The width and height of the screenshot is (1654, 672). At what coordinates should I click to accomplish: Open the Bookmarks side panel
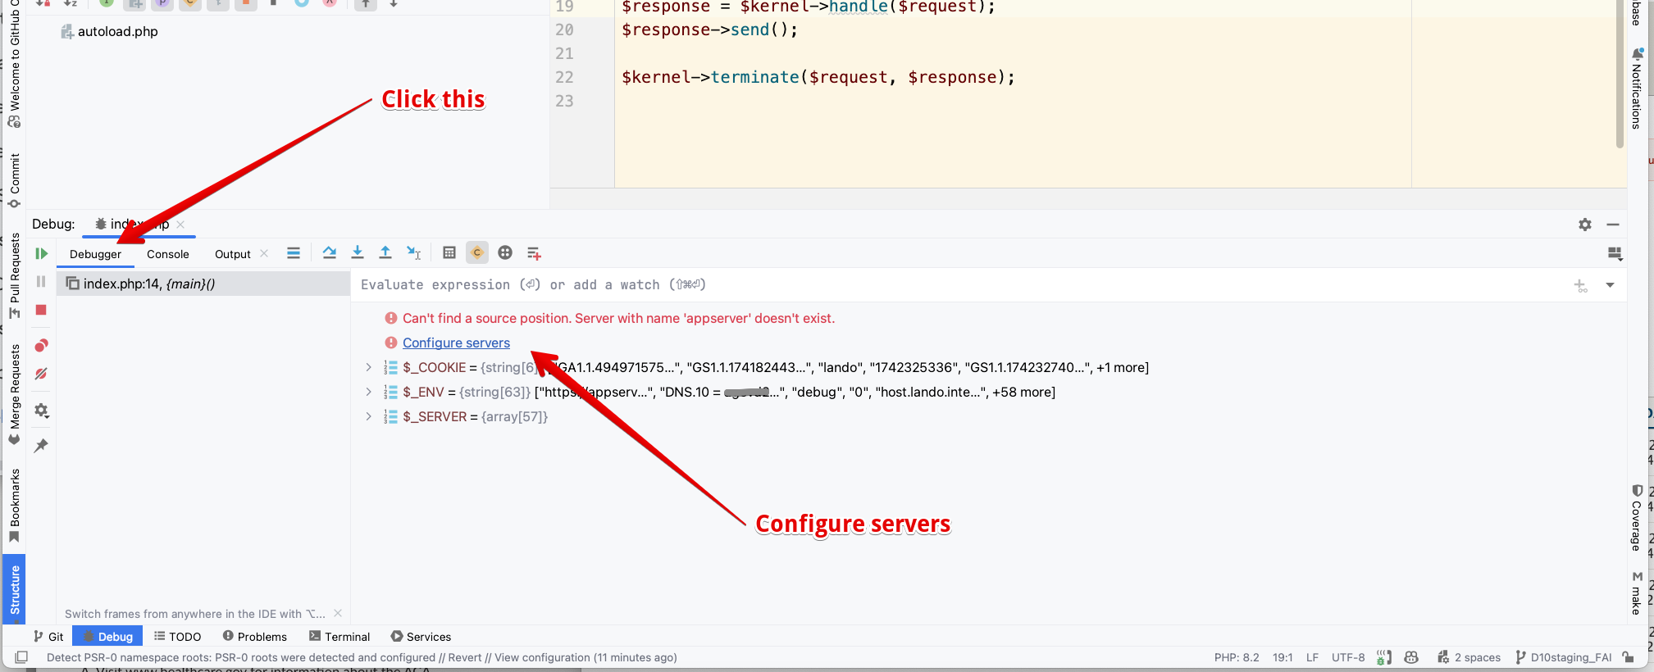tap(14, 506)
